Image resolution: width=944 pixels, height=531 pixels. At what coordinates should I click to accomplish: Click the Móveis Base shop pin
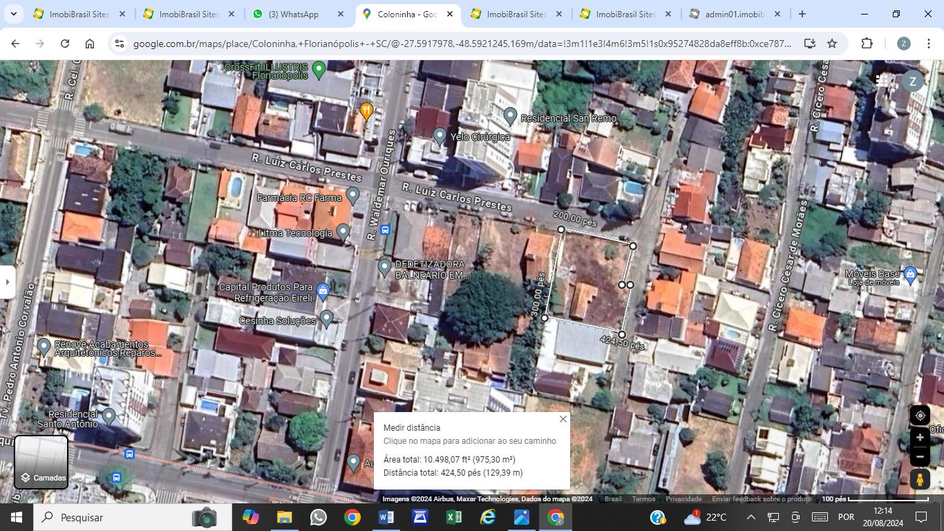tap(910, 274)
